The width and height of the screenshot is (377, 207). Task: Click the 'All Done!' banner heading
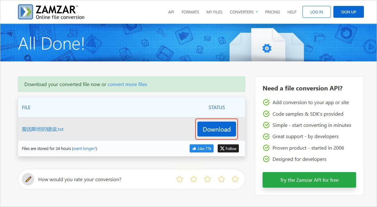(51, 43)
